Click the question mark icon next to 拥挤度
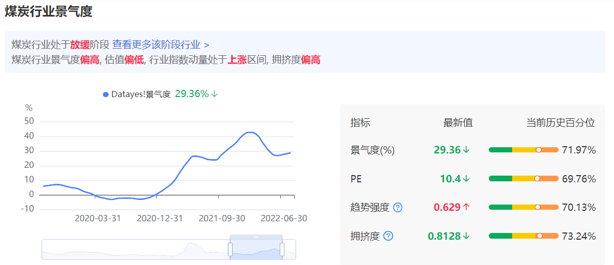Viewport: 614px width, 265px height. (388, 236)
